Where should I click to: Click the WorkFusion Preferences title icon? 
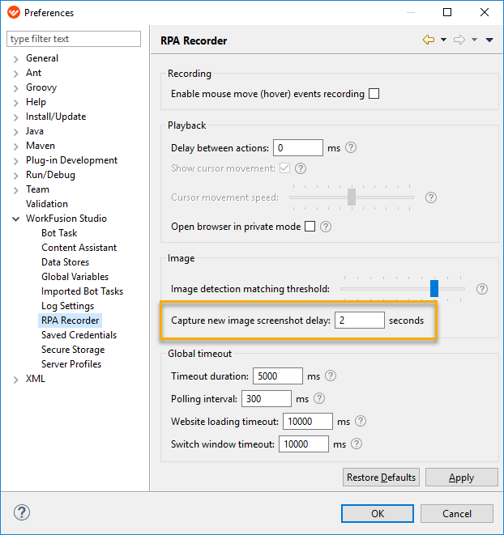pos(13,13)
